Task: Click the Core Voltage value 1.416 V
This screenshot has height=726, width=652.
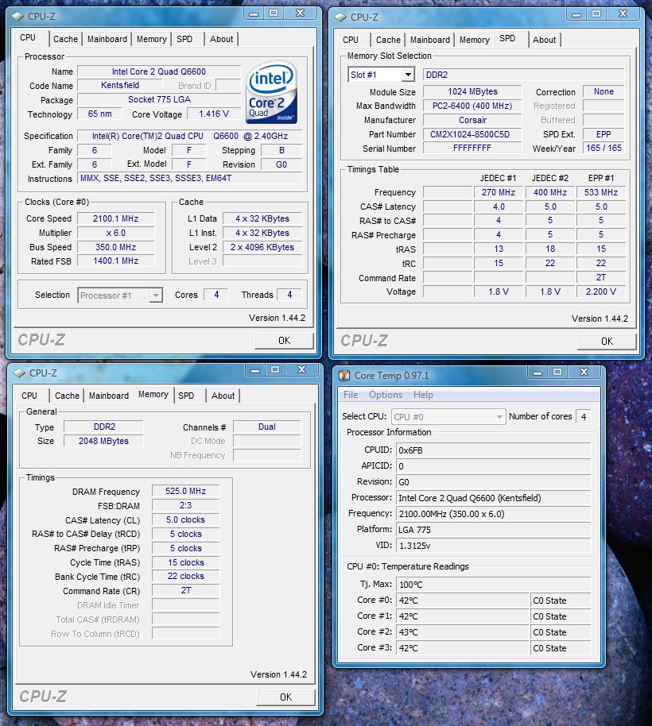Action: [x=214, y=114]
